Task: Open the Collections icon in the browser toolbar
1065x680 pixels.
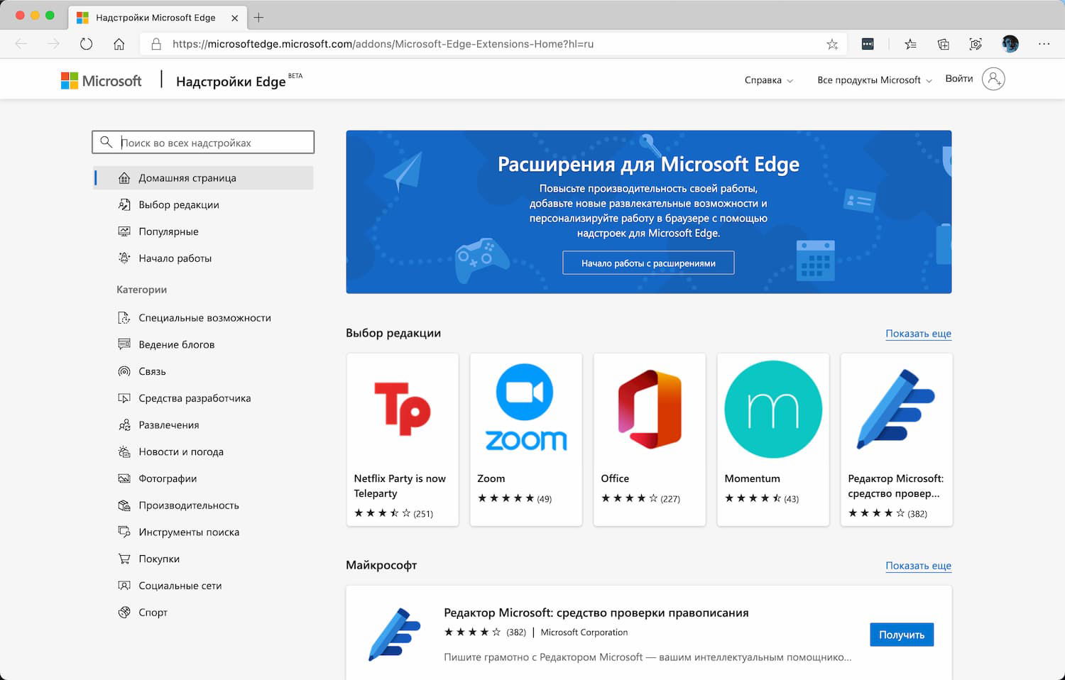Action: [943, 43]
